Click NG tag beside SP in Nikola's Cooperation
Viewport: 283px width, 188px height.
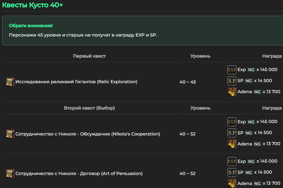point(249,133)
